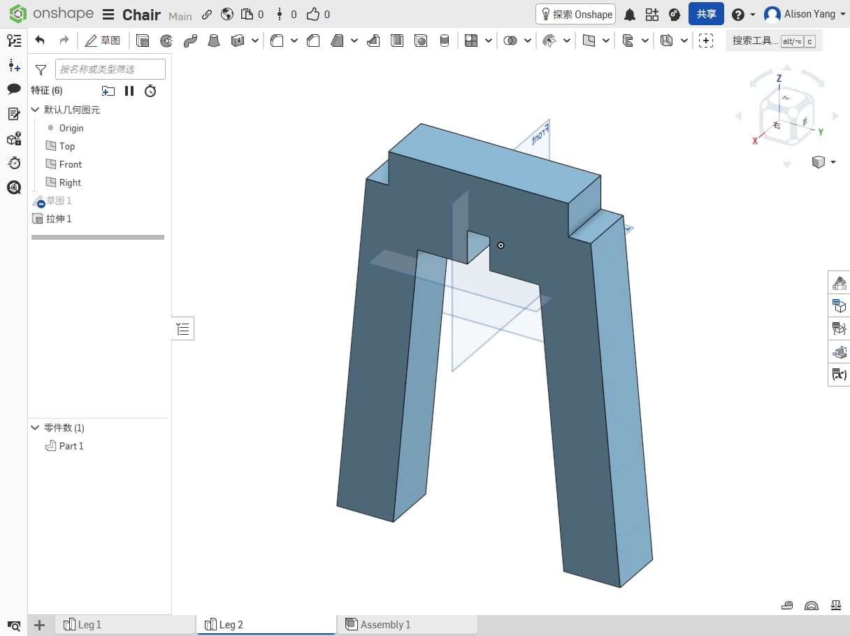Pause feature regeneration with the pause icon
Screen dimensions: 850x636
129,91
